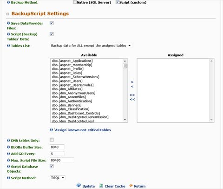
Task: Click help icon beside Max. Script File Size
Action: [x=8, y=160]
